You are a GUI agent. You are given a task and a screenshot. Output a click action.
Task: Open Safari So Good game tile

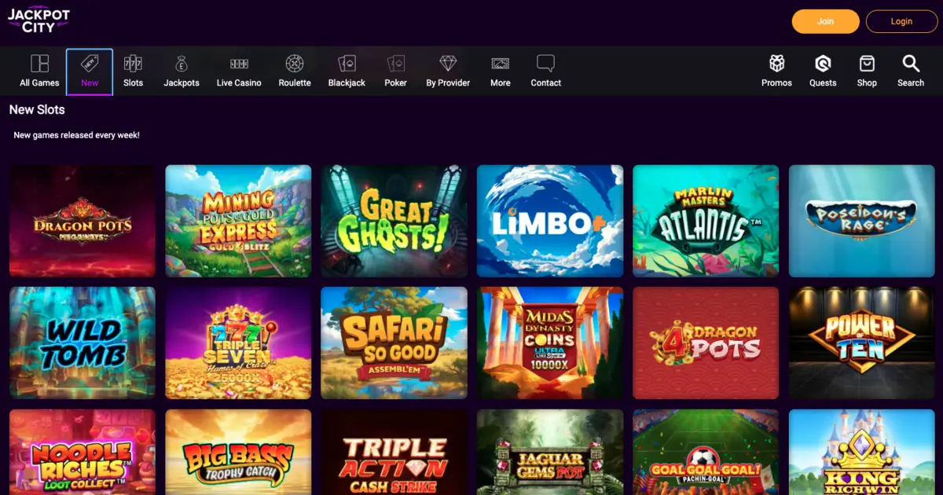click(394, 343)
